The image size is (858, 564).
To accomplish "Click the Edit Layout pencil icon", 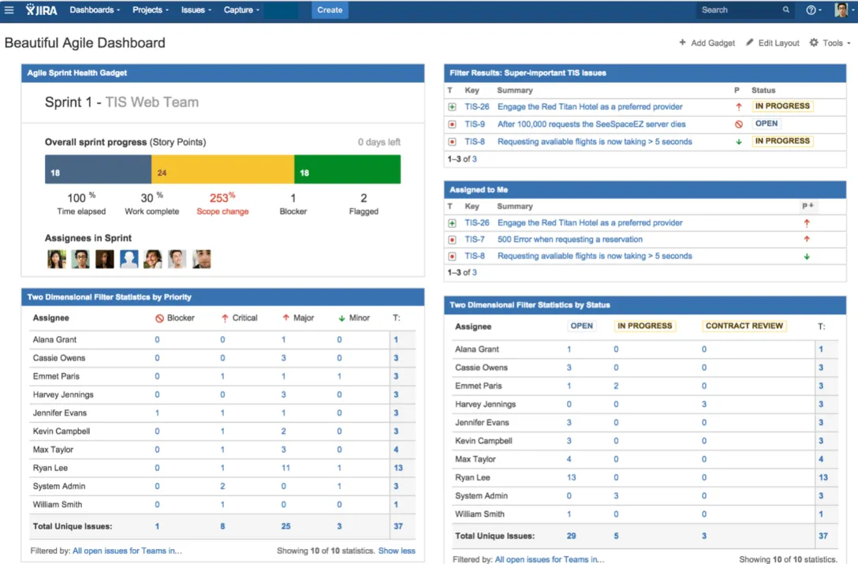I will [x=750, y=43].
